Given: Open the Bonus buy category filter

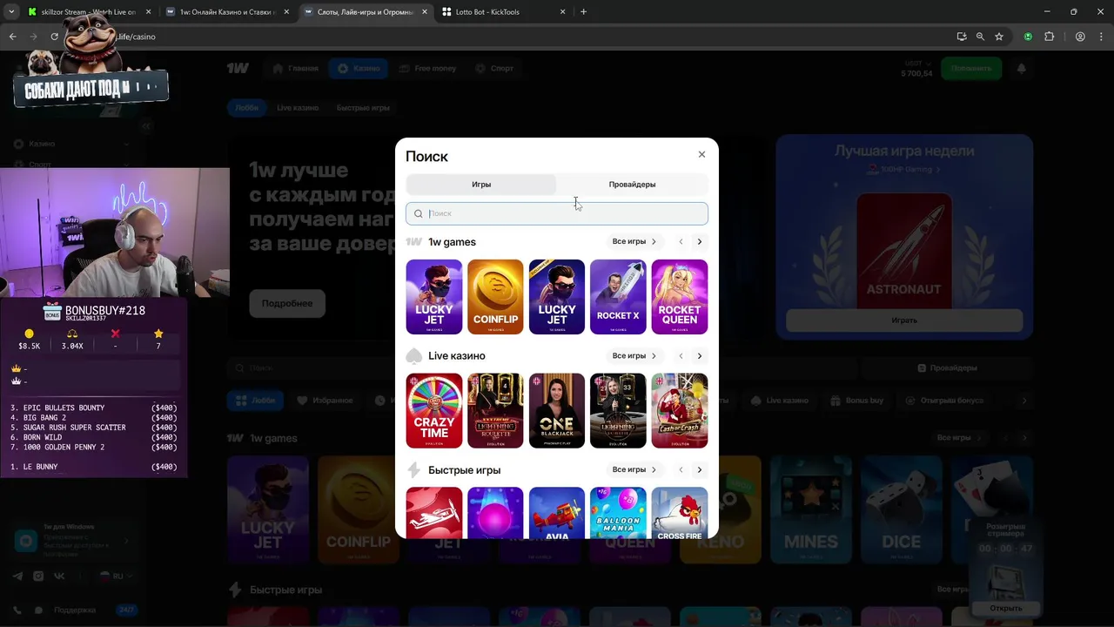Looking at the screenshot, I should pos(857,401).
